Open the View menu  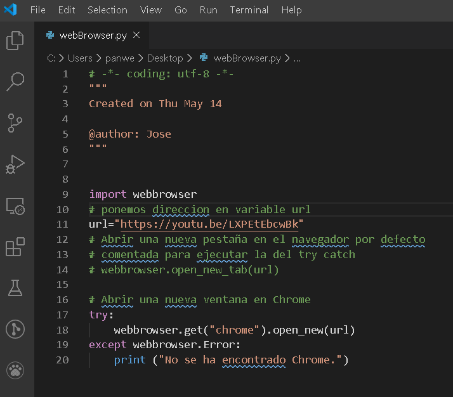[151, 10]
